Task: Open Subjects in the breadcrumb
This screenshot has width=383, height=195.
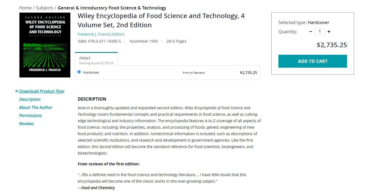Action: coord(45,8)
